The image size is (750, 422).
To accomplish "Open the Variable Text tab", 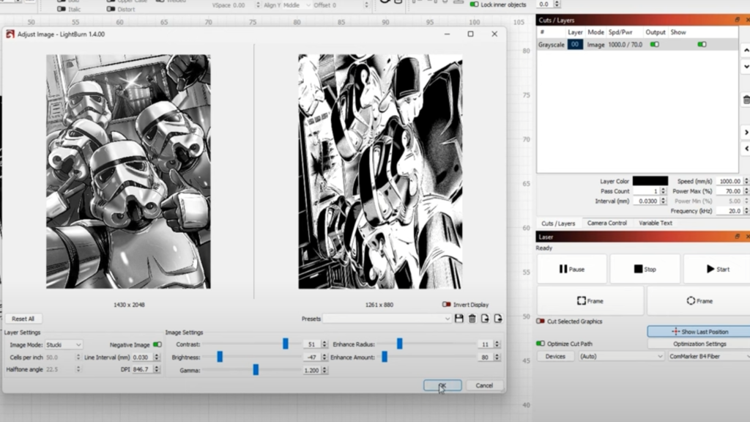I will [x=655, y=223].
